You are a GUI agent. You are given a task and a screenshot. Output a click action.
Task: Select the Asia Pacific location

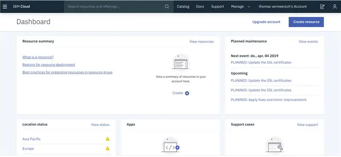pyautogui.click(x=32, y=139)
